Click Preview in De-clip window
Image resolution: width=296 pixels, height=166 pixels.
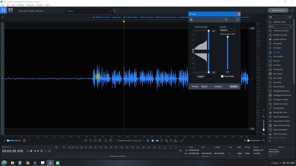tap(195, 87)
